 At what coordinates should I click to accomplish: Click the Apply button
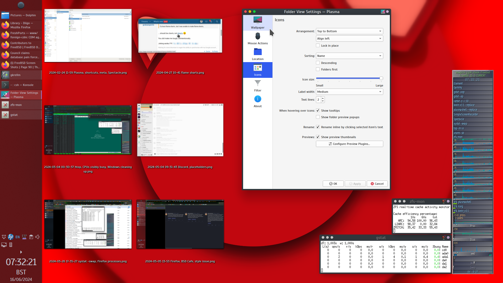pos(355,184)
